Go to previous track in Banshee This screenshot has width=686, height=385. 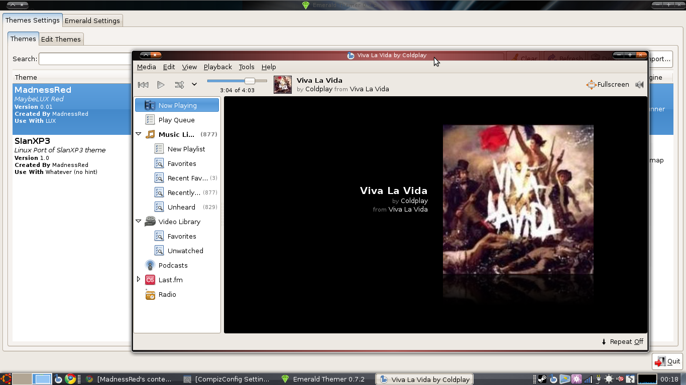[143, 85]
